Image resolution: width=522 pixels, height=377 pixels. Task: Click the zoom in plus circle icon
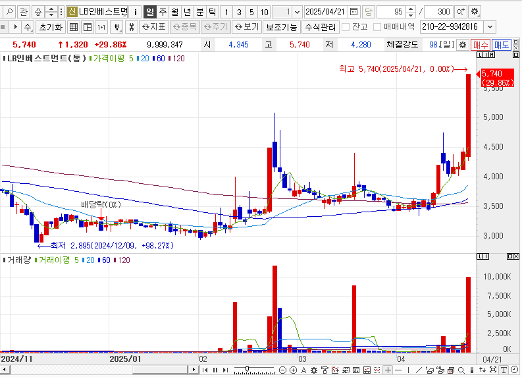[293, 370]
